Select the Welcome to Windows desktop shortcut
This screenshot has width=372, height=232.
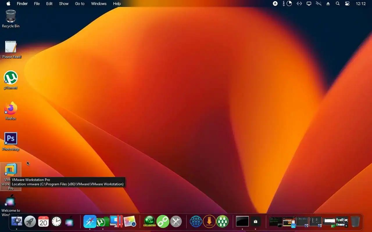point(11,206)
